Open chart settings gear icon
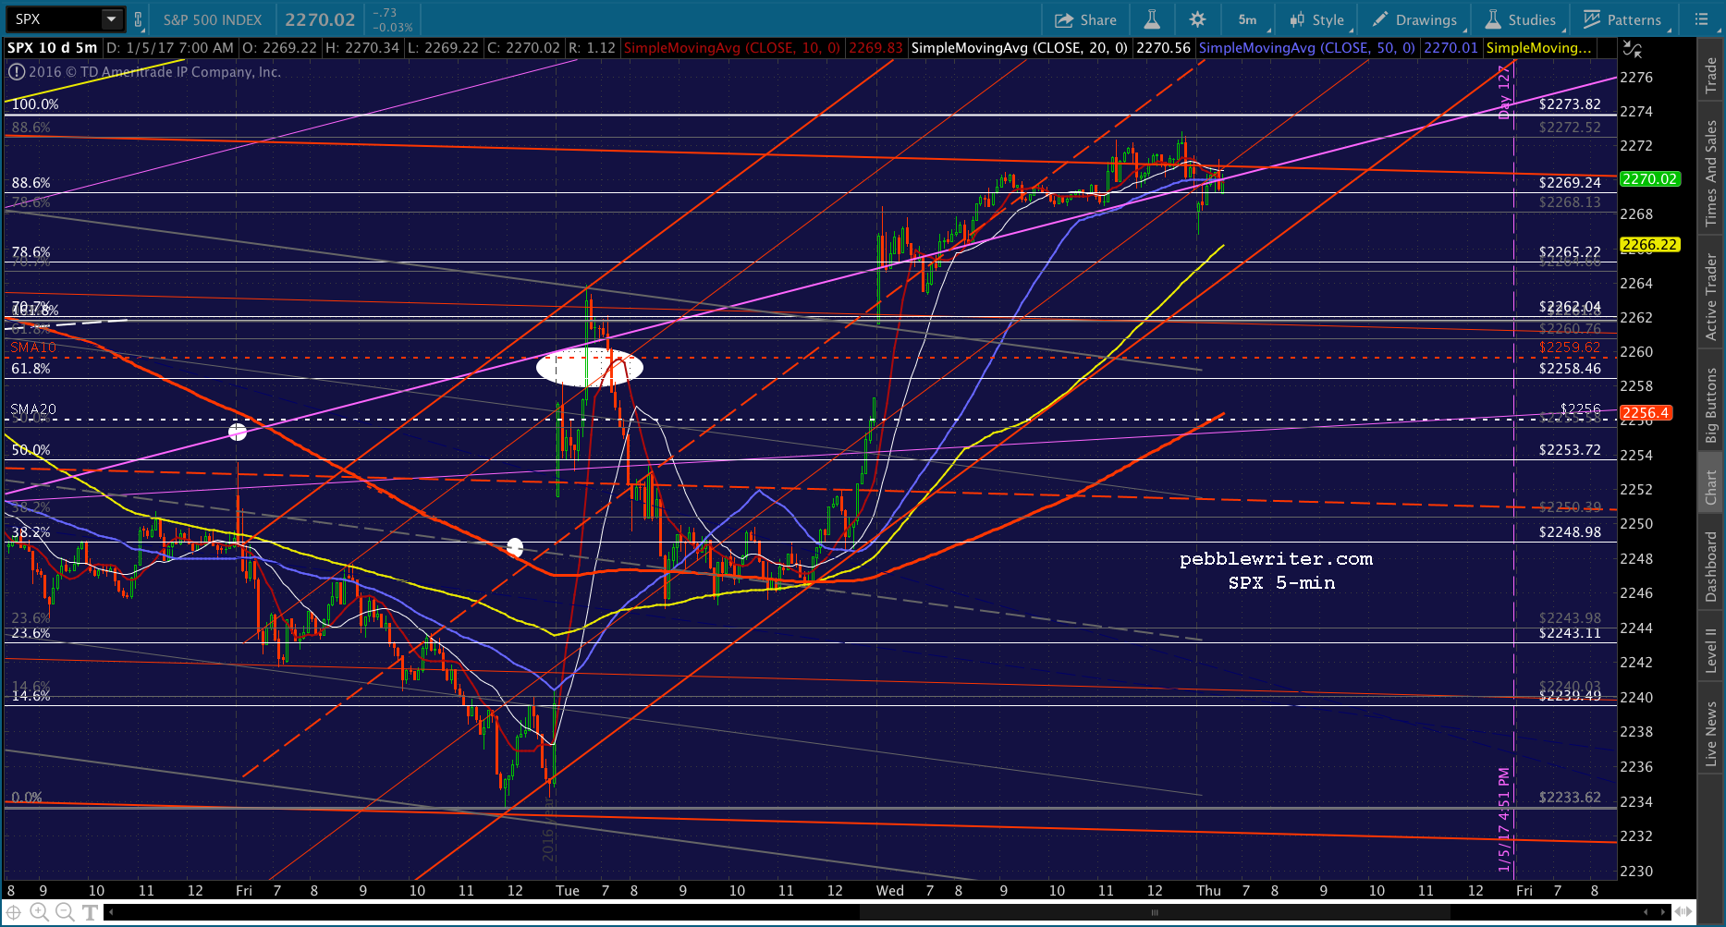Screen dimensions: 1726x927 1197,19
